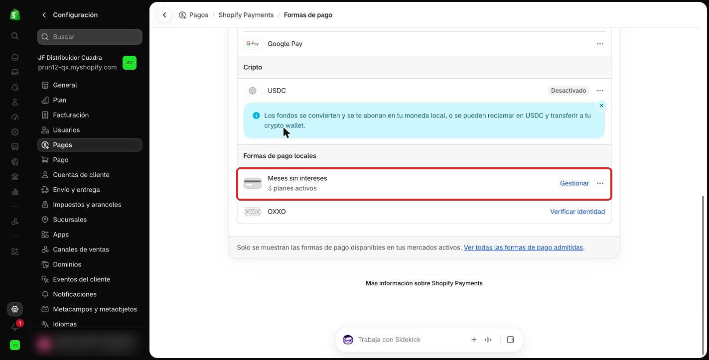Go to the Home icon in the dark rail
Viewport: 709px width, 360px height.
[15, 57]
